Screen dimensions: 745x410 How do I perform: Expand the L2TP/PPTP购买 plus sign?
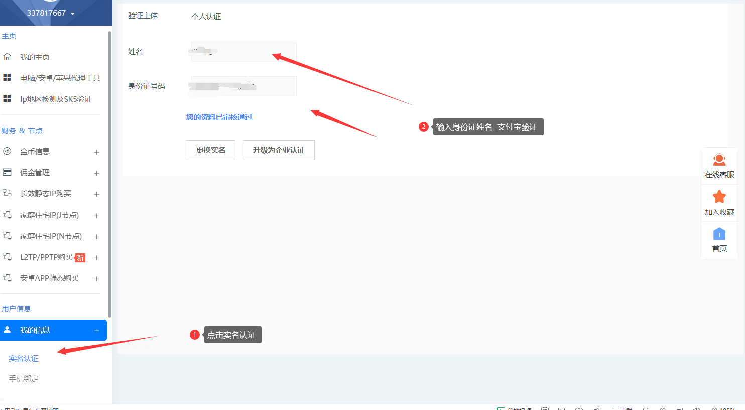point(96,258)
